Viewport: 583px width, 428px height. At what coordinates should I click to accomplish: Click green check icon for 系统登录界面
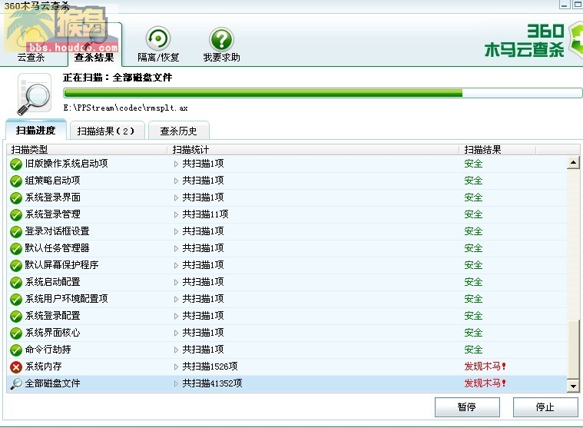16,197
